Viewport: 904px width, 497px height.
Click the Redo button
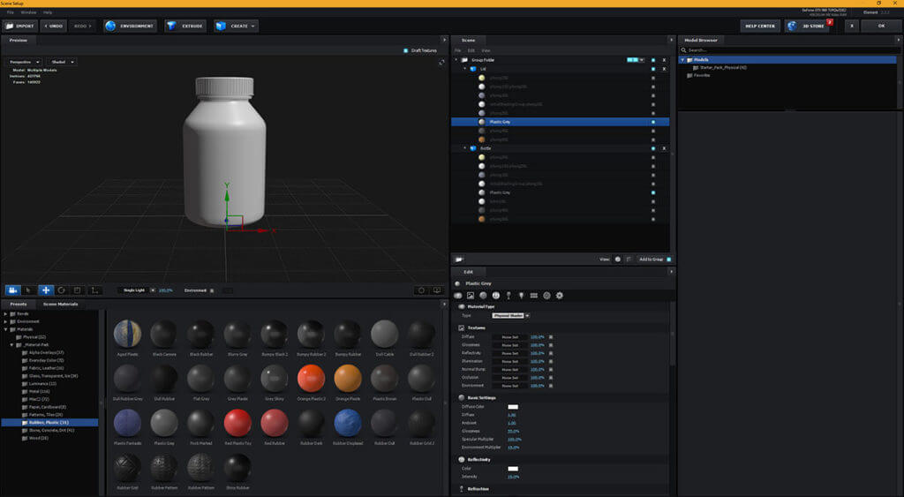point(82,26)
